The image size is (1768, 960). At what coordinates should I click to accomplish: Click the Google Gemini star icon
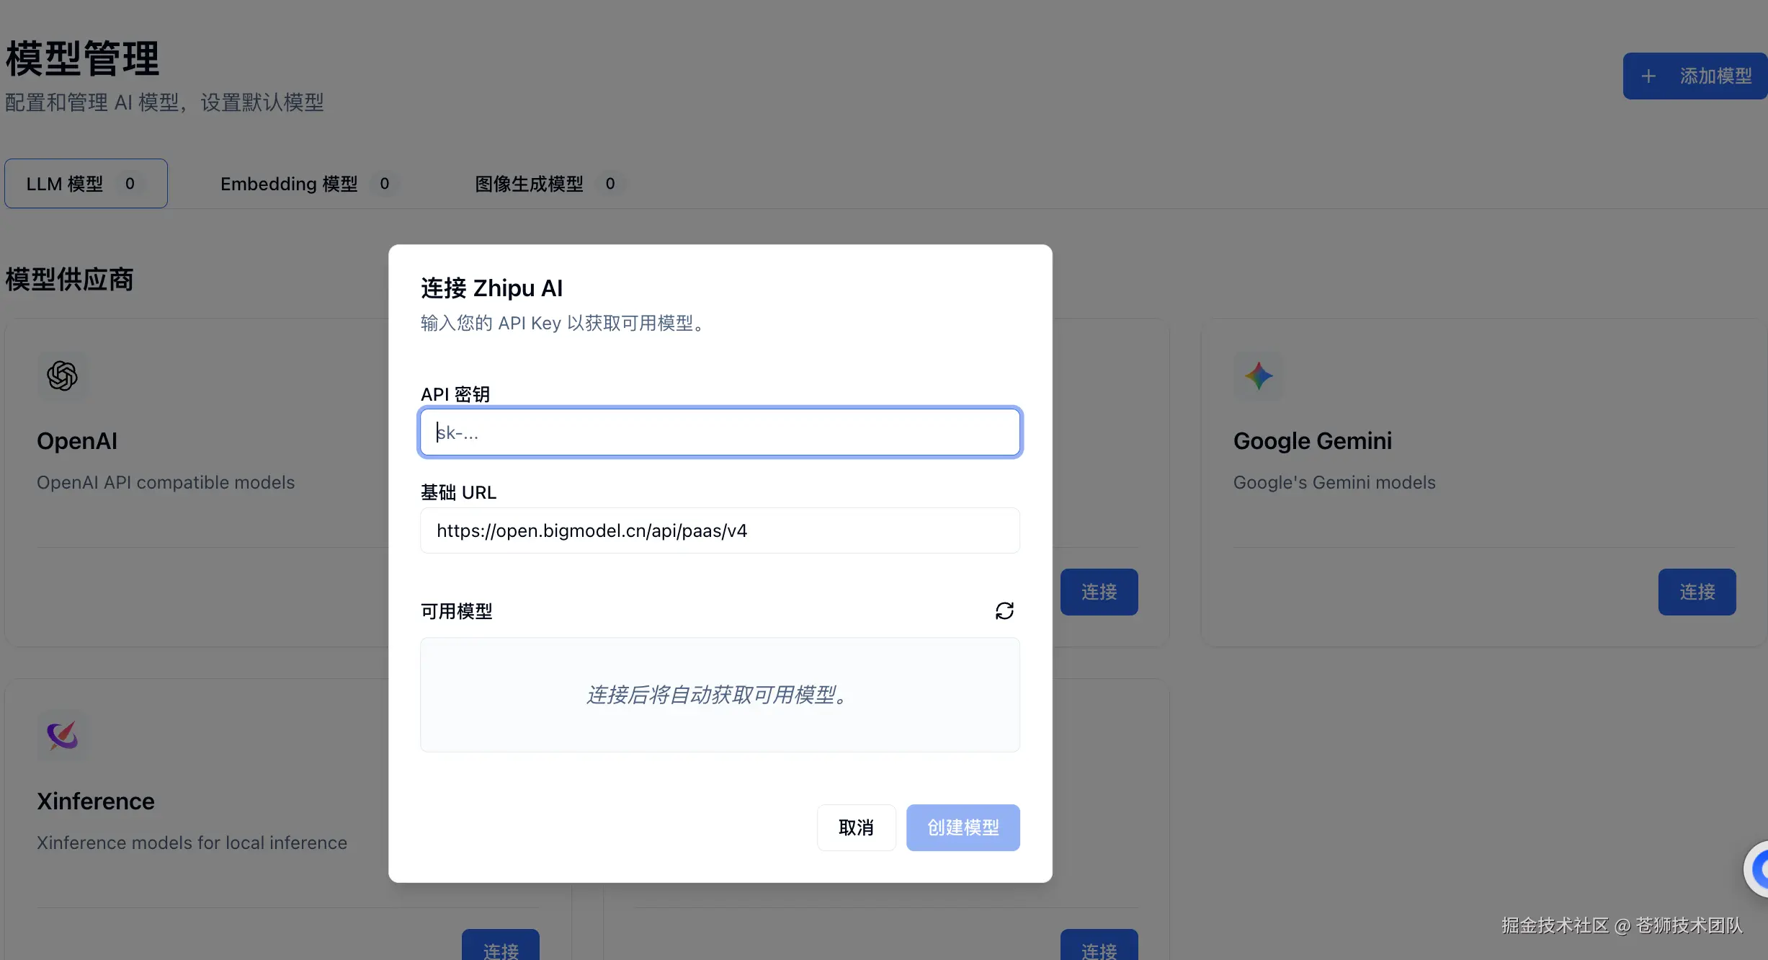[x=1259, y=375]
